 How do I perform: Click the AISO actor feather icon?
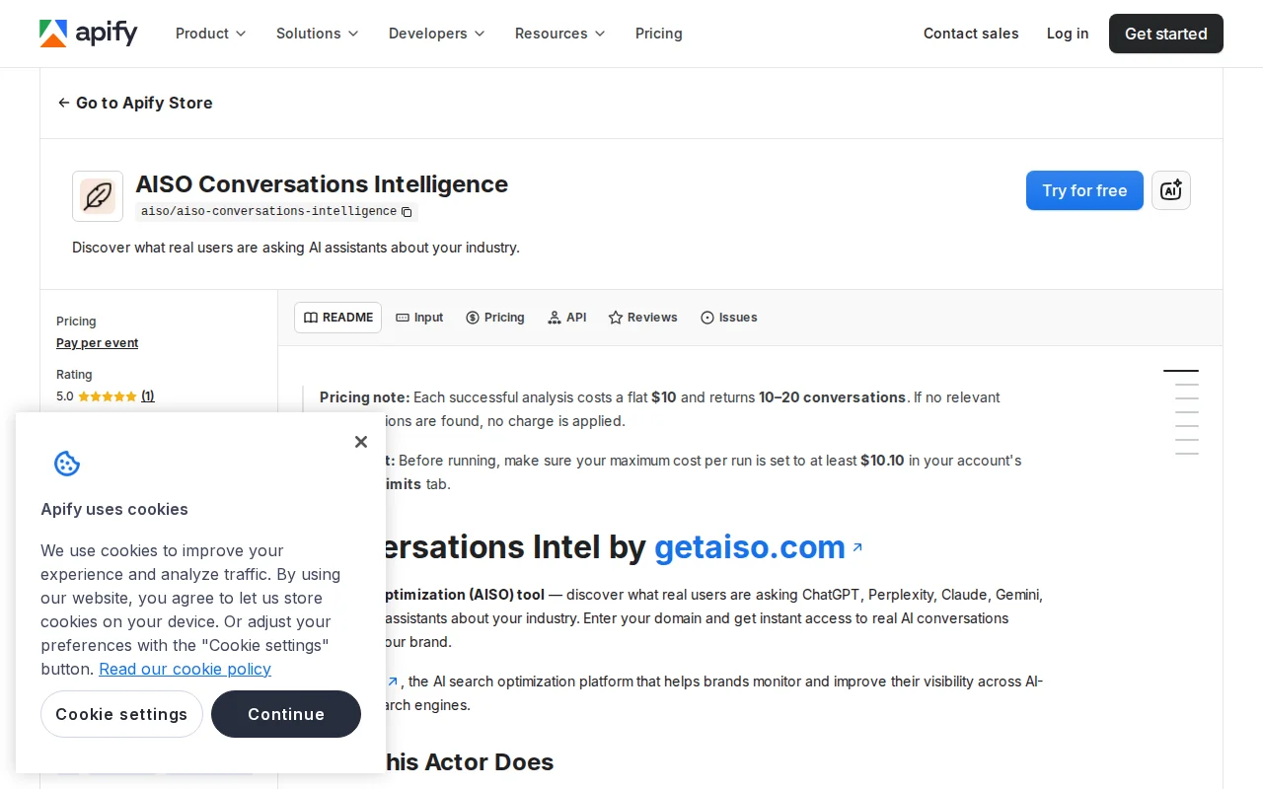(x=98, y=196)
